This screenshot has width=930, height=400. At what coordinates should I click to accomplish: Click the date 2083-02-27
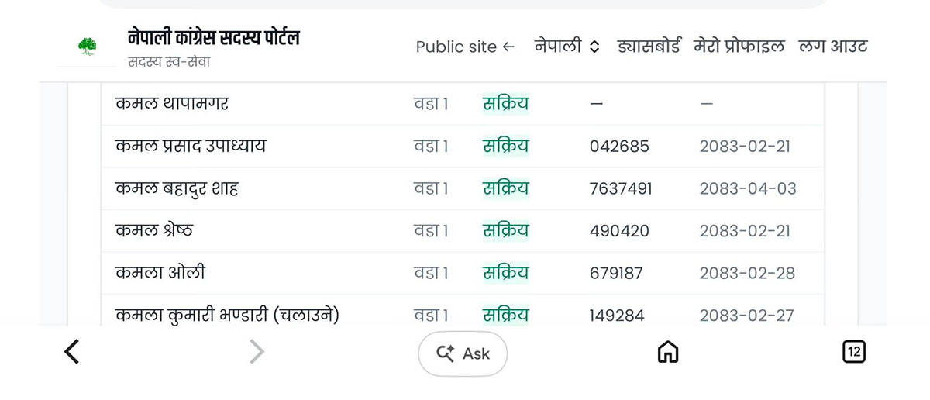[747, 316]
